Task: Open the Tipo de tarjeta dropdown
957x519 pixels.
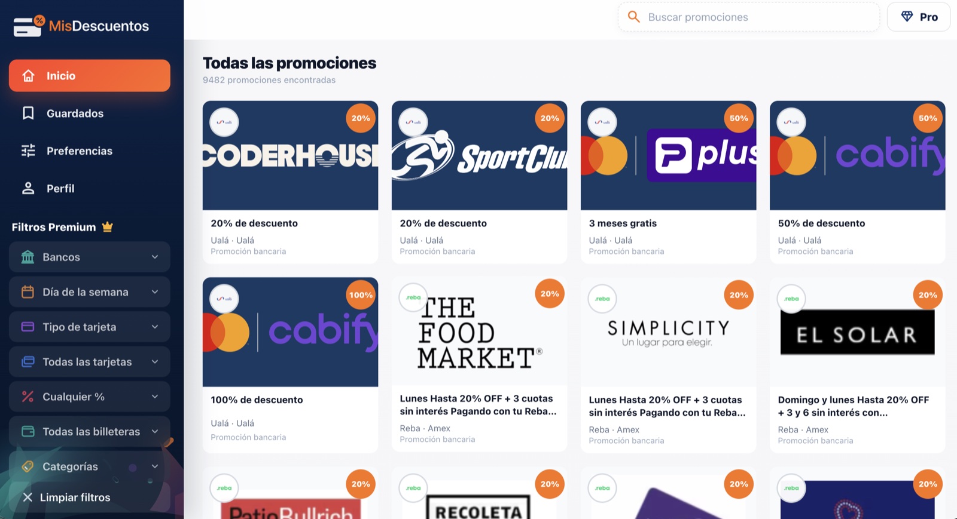Action: tap(90, 327)
